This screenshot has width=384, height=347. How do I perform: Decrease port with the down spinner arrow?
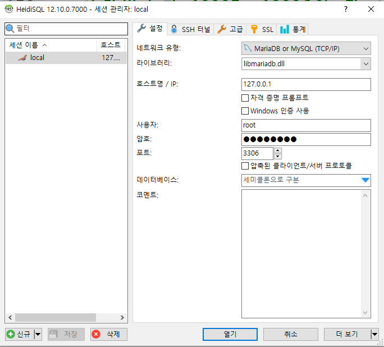[277, 156]
